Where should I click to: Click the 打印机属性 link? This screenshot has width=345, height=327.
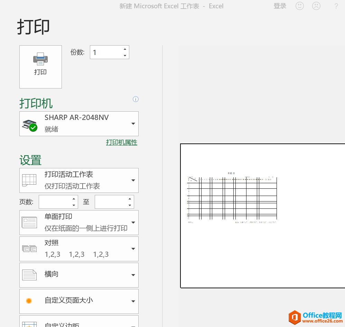[121, 142]
